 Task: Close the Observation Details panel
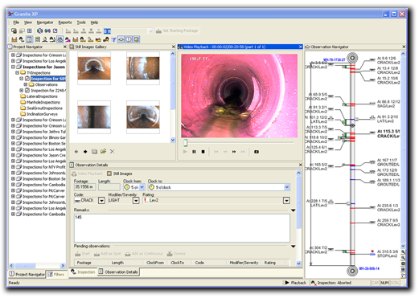[x=300, y=165]
